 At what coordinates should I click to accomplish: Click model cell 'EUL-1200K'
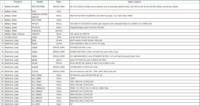coord(40,78)
